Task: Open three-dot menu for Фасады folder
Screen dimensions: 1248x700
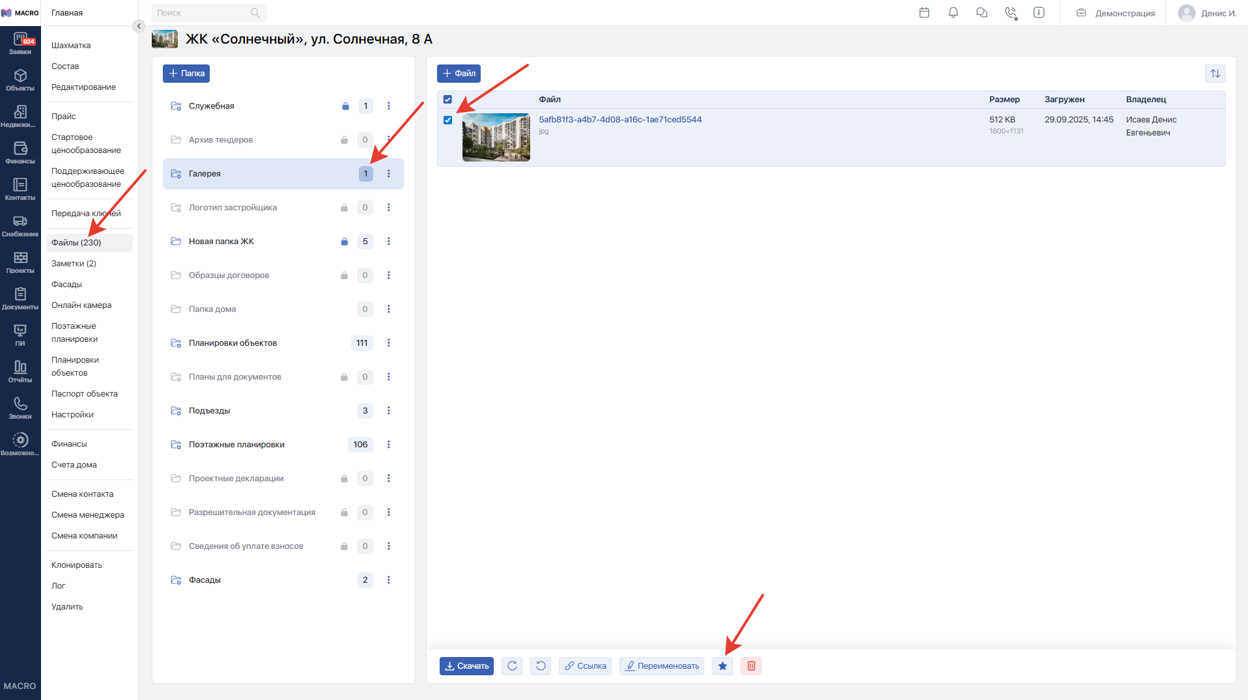Action: point(389,580)
